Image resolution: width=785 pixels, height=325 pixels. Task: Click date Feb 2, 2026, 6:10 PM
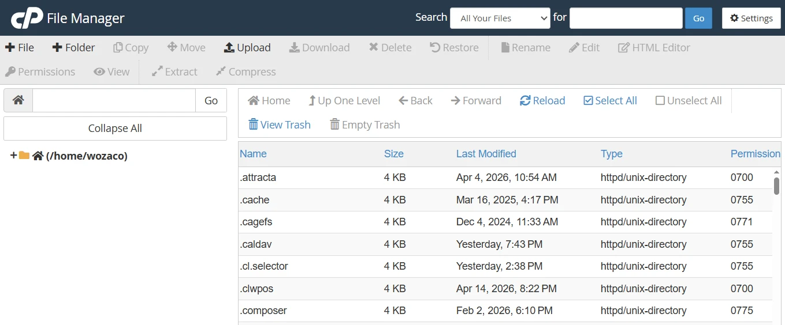(504, 311)
